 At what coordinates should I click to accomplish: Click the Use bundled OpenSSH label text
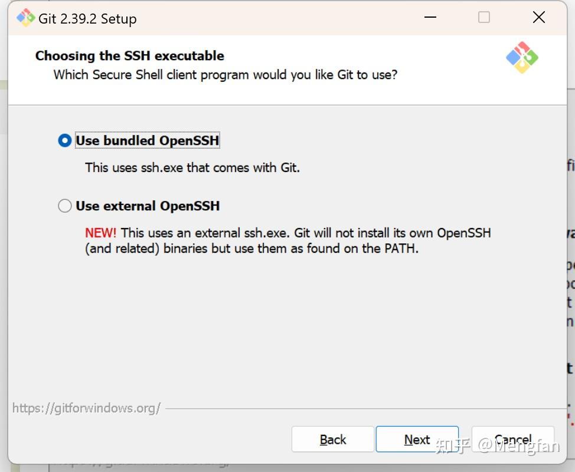148,141
